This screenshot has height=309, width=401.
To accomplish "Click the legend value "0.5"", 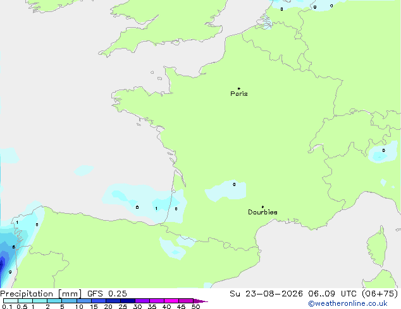I will (22, 306).
